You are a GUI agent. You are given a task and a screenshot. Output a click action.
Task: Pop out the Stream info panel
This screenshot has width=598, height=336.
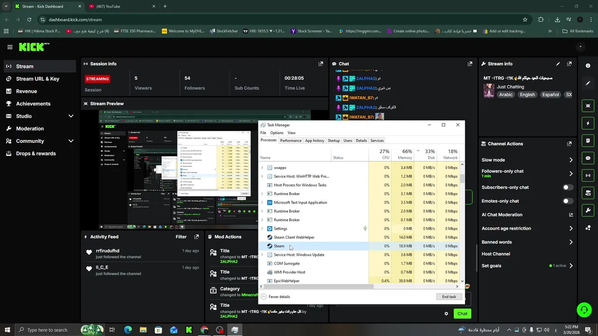pyautogui.click(x=569, y=64)
